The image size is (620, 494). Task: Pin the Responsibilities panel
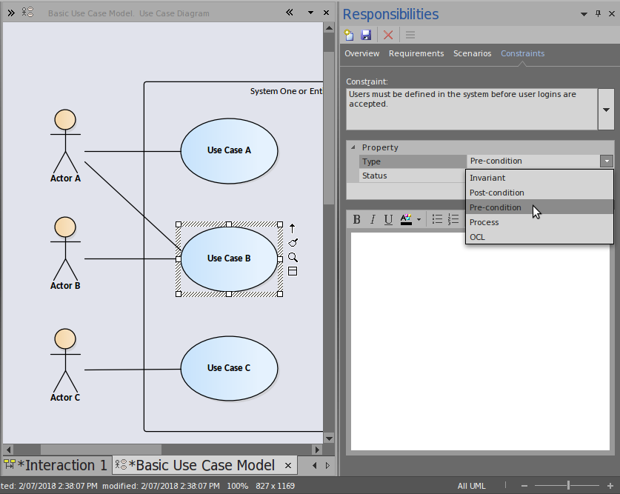tap(599, 14)
